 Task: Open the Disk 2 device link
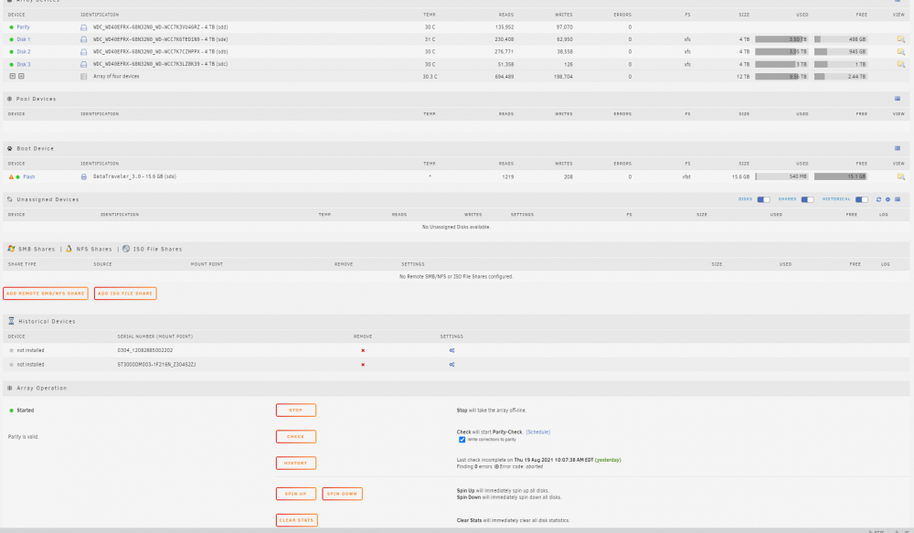[24, 52]
